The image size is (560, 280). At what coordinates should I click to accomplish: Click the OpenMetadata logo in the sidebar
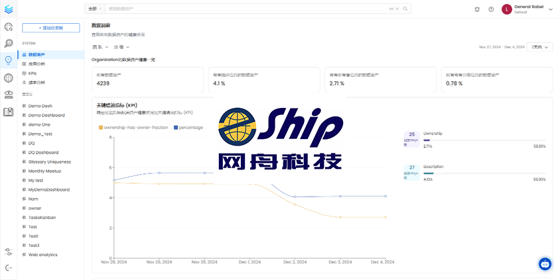click(x=9, y=9)
